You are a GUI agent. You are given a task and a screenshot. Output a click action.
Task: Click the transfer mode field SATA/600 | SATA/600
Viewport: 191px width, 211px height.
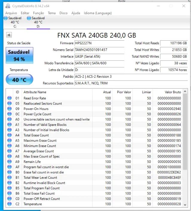(x=99, y=63)
